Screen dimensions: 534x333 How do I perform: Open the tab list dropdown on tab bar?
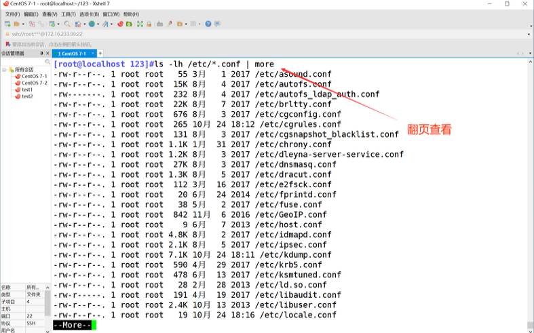coord(530,53)
